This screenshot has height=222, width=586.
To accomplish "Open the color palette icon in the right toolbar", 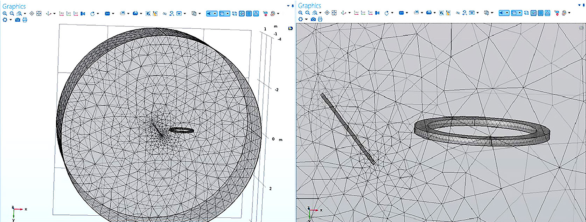I will 564,13.
